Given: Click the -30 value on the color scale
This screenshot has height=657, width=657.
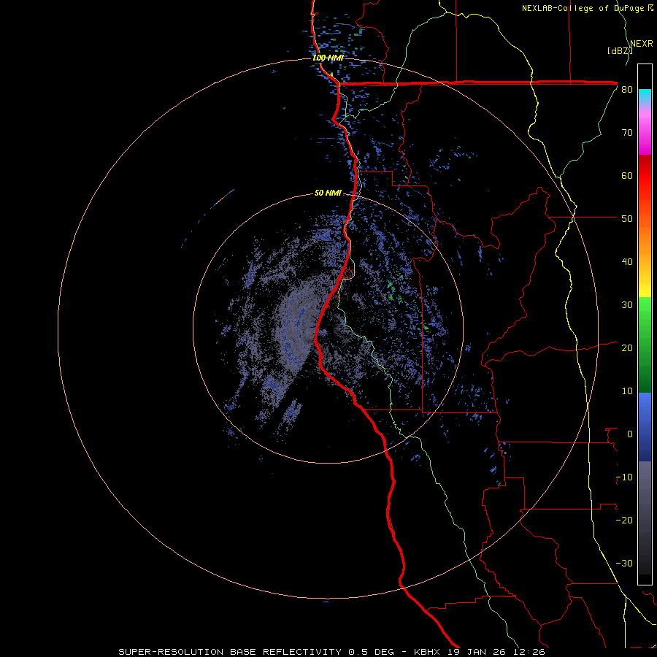Looking at the screenshot, I should (624, 563).
